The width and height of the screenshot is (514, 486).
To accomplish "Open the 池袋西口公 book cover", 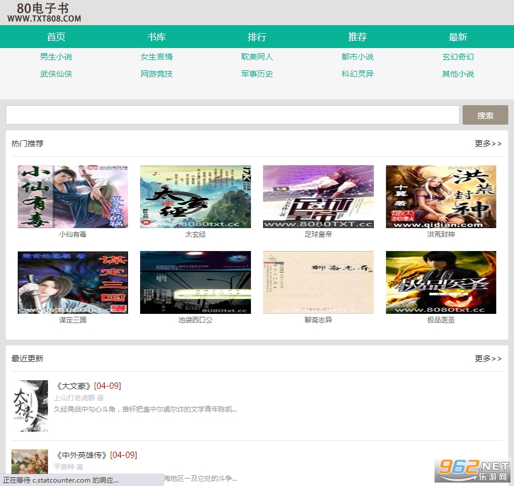I will tap(195, 282).
